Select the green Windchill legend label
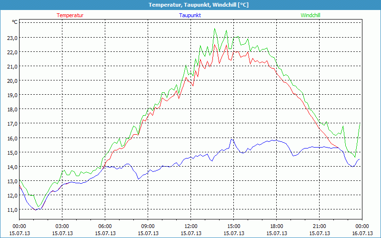 (311, 15)
